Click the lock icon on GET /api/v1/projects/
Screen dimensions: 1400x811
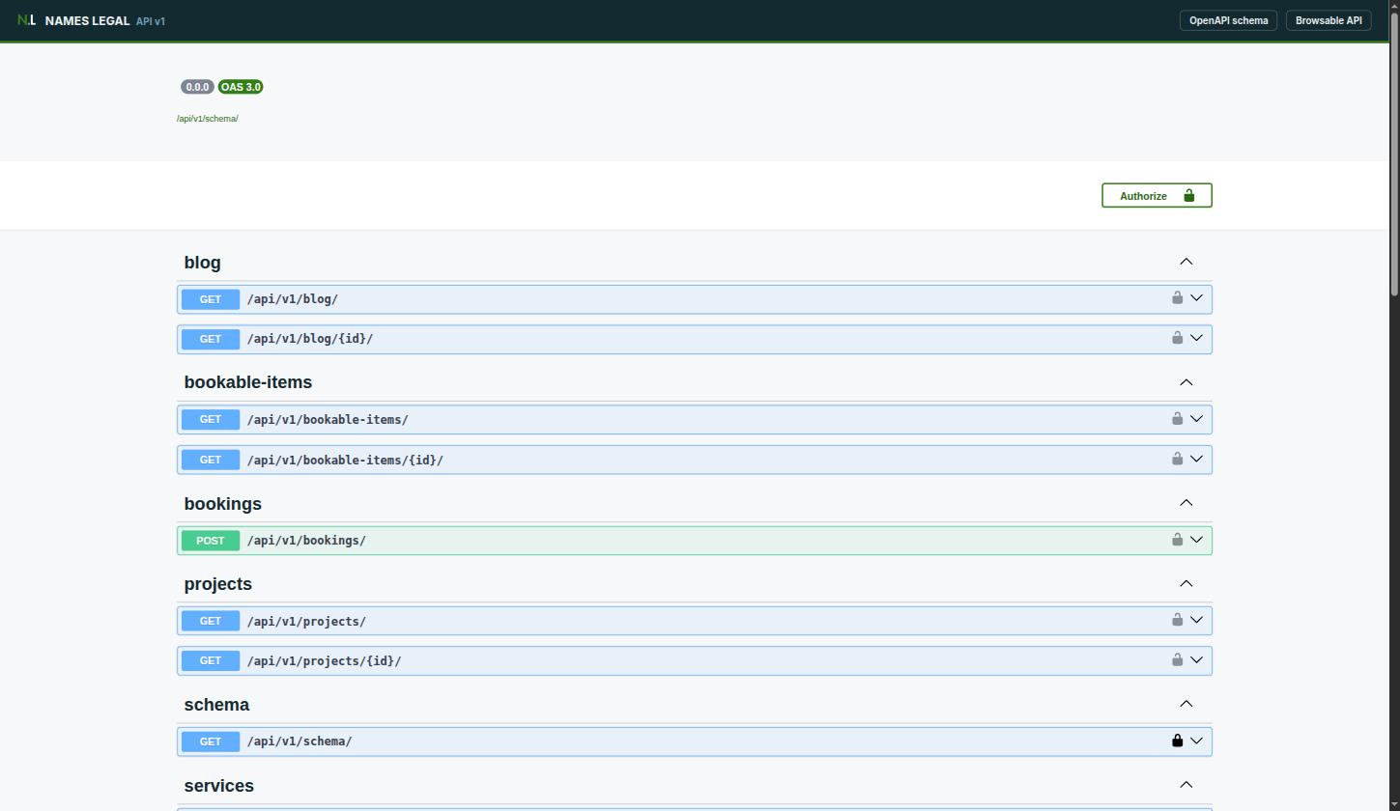1177,620
